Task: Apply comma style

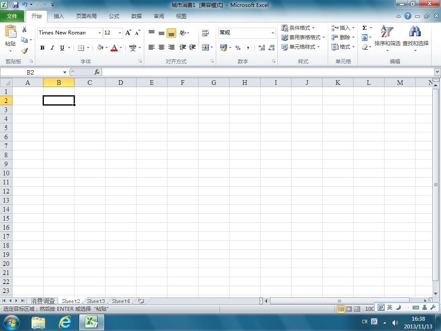Action: point(248,48)
